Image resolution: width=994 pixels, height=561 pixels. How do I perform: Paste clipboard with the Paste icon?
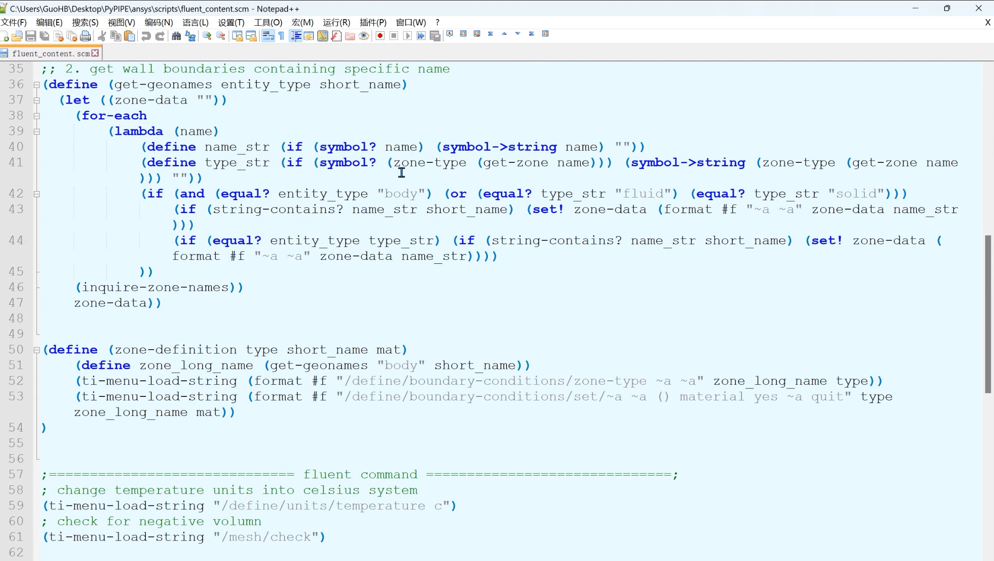coord(130,36)
